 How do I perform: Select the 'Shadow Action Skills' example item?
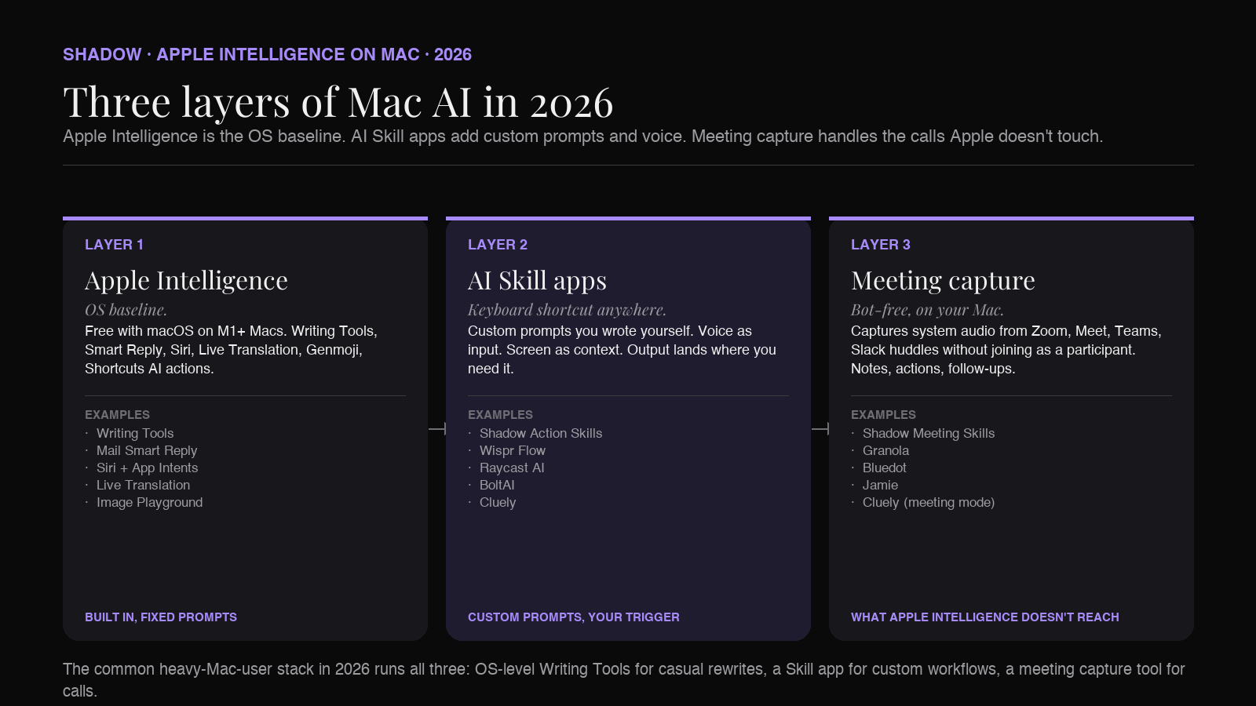pos(541,433)
